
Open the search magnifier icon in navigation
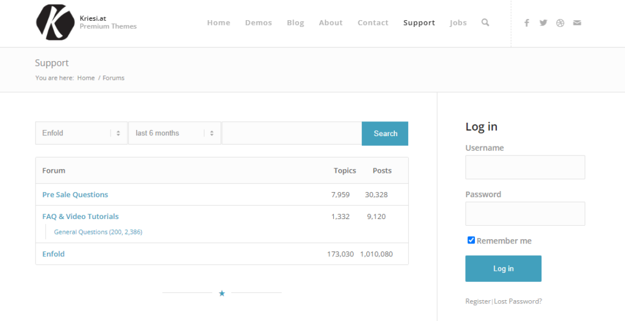(x=485, y=23)
